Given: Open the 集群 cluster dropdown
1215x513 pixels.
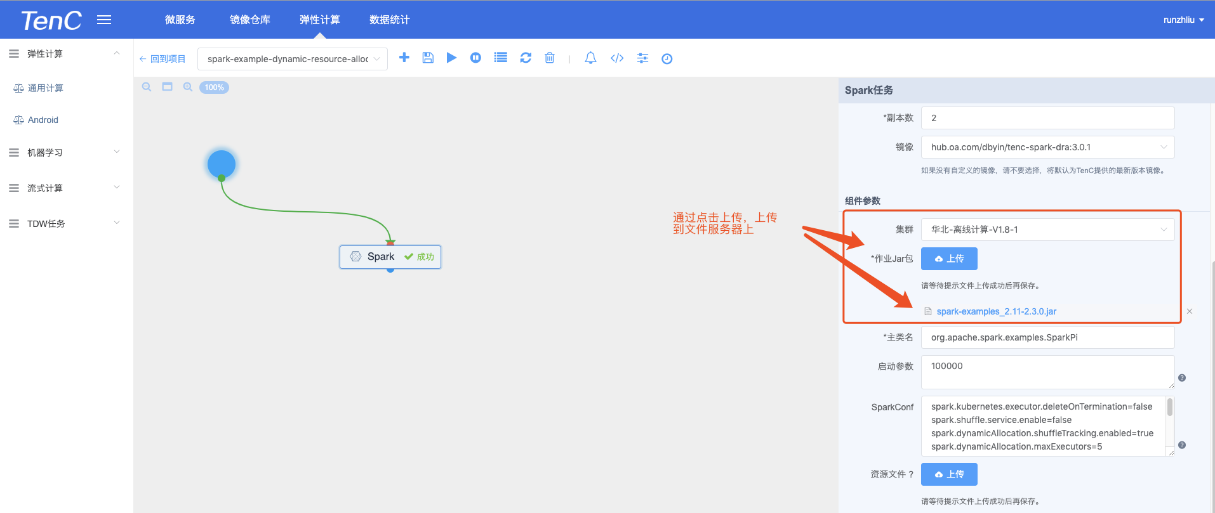Looking at the screenshot, I should coord(1047,230).
